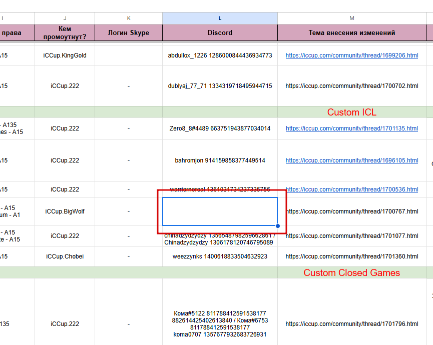Screen dimensions: 433x345
Task: Open thread 1700536 link
Action: 352,189
